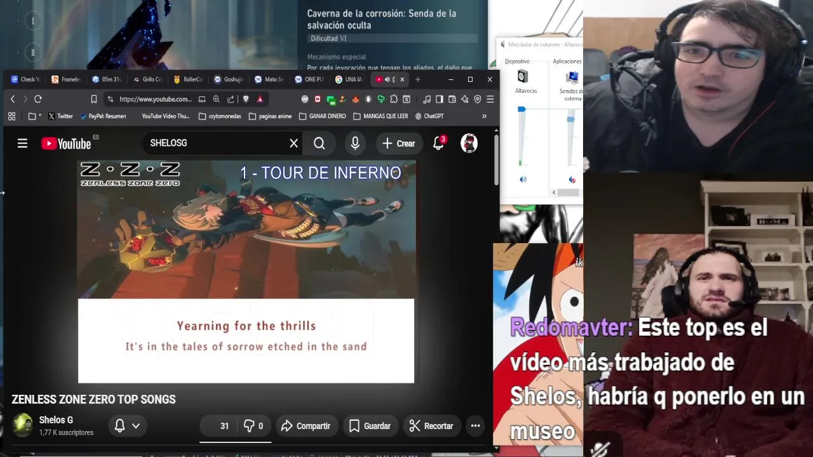
Task: Open the Brave Rewards triangle icon
Action: point(260,99)
